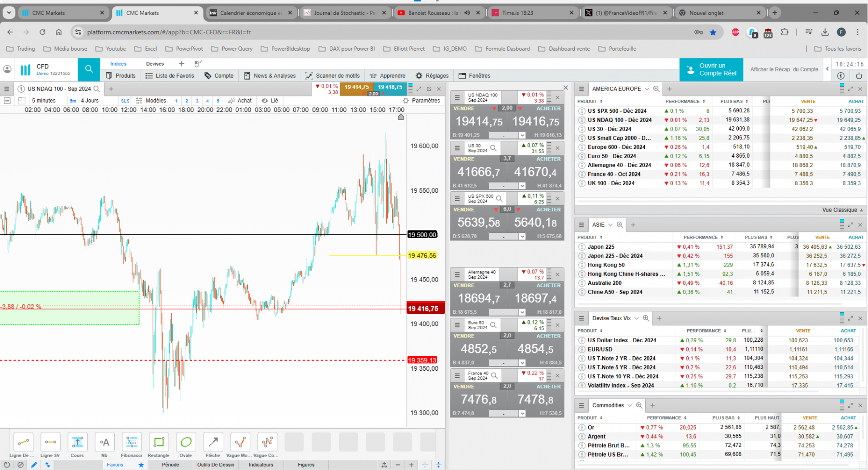
Task: Switch to the Outils De Dessin tab
Action: coord(216,465)
